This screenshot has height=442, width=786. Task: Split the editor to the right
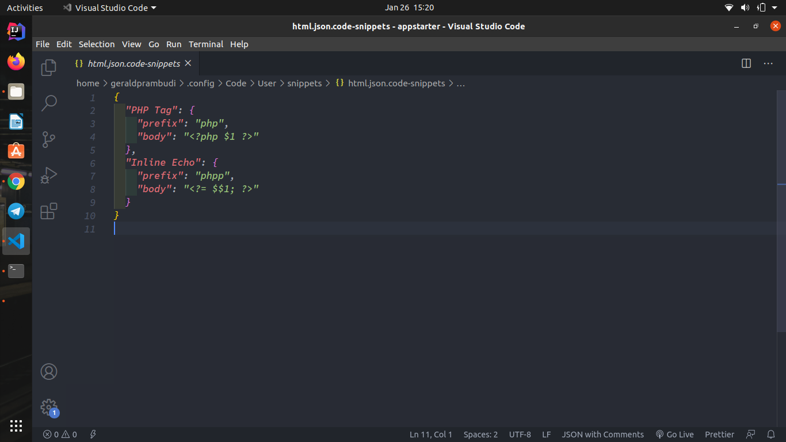coord(746,63)
